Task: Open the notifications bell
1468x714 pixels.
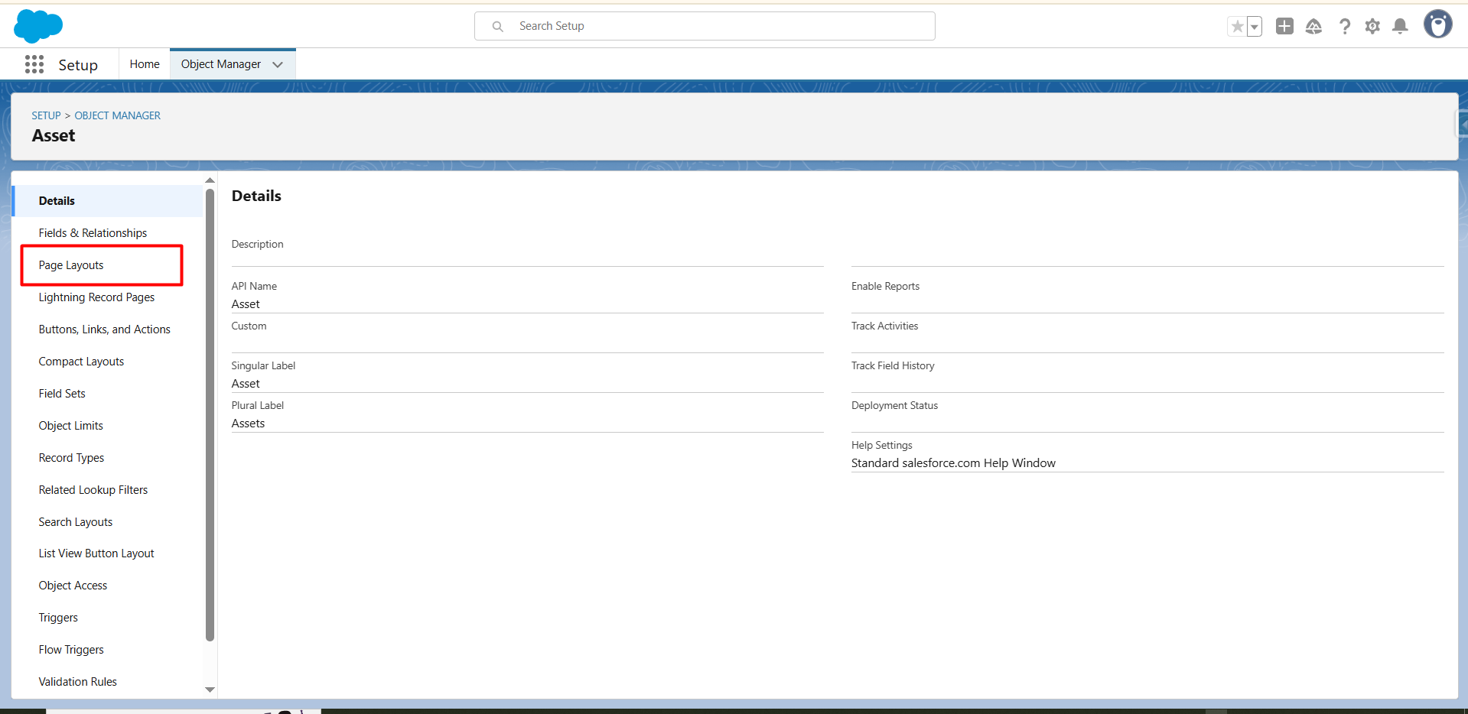Action: coord(1400,27)
